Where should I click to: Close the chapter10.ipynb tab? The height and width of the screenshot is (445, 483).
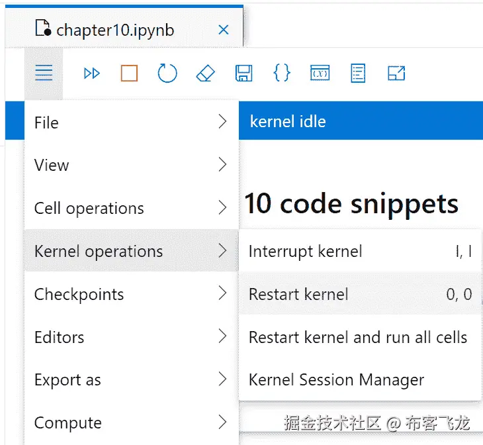tap(224, 30)
